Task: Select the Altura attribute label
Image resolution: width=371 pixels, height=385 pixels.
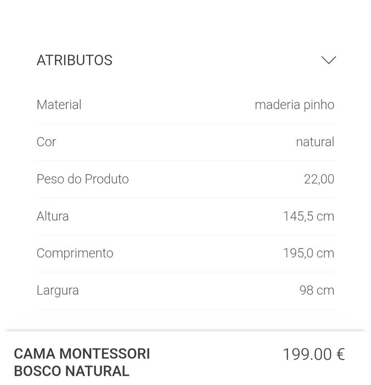Action: (53, 216)
